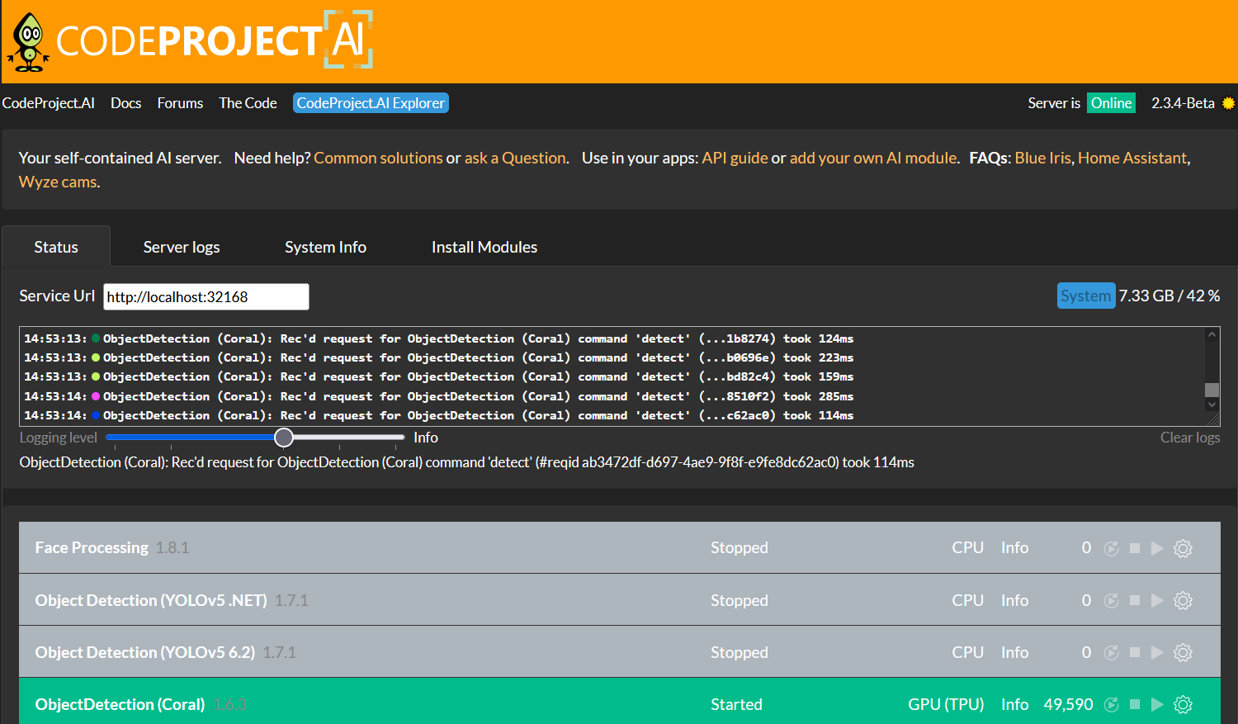Open the Home Assistant FAQ link
The height and width of the screenshot is (724, 1238).
tap(1132, 158)
